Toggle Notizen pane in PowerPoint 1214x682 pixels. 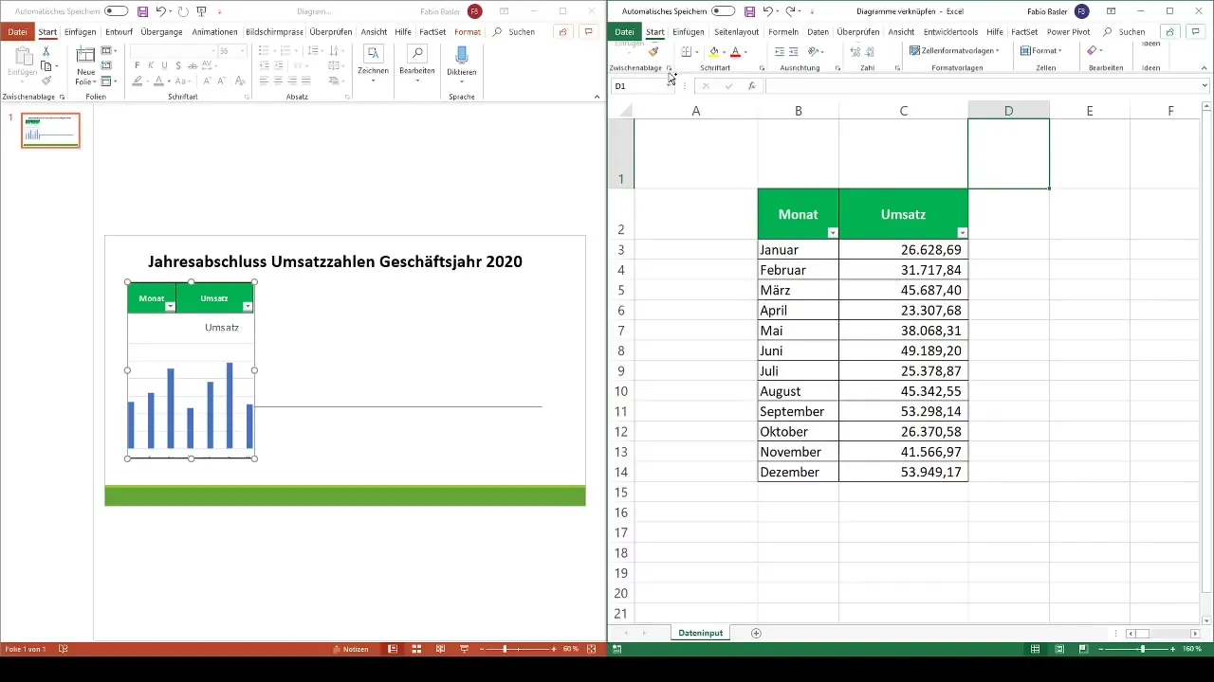point(350,649)
